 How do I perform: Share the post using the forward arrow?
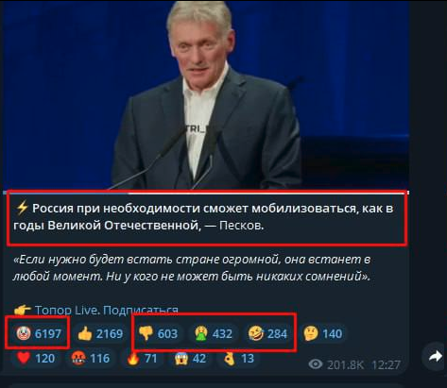[435, 357]
